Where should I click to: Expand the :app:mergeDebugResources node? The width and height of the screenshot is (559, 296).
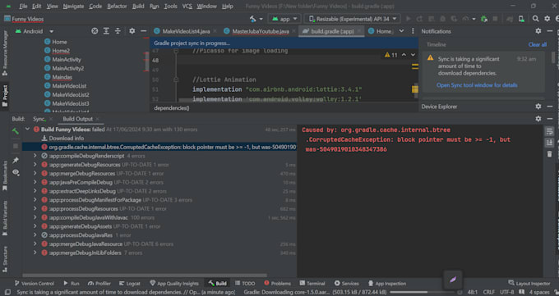(x=35, y=173)
